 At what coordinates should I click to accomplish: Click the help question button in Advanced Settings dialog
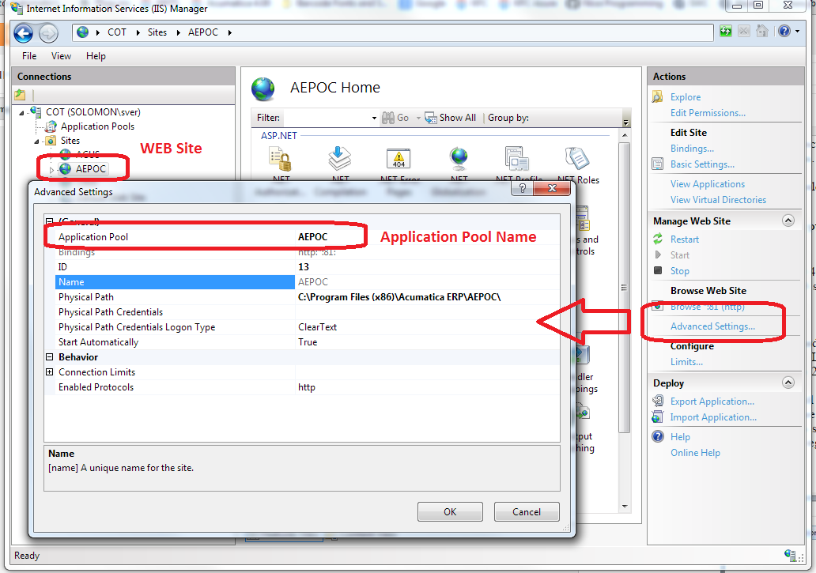click(x=523, y=188)
